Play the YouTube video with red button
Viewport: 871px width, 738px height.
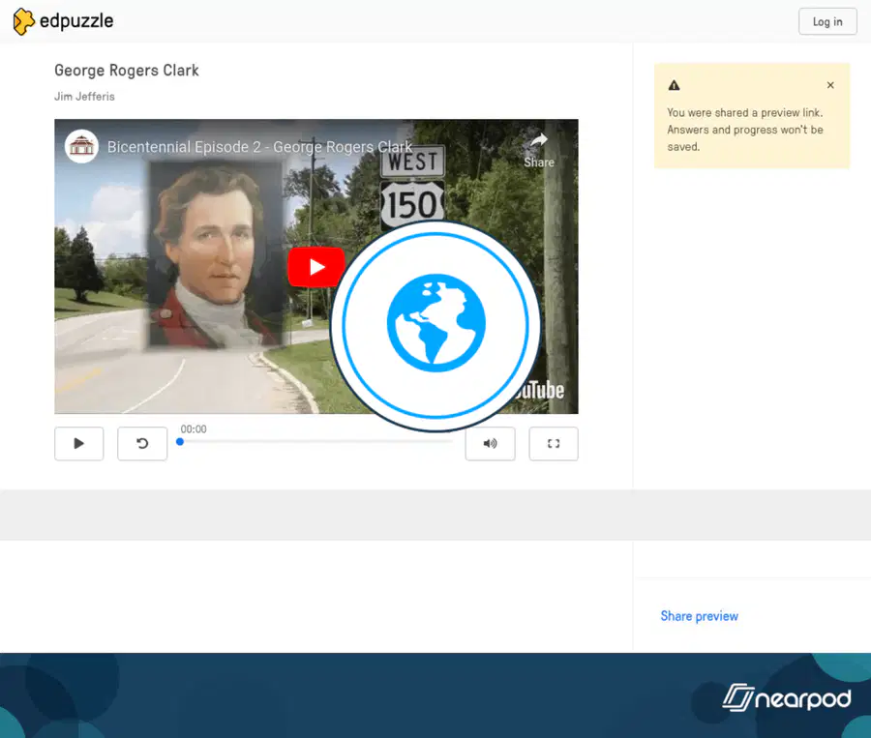point(316,267)
